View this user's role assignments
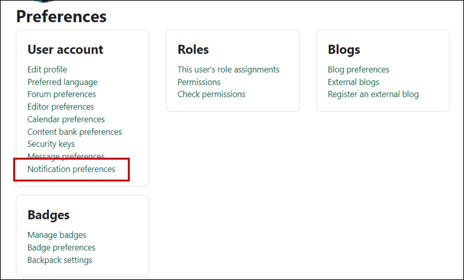This screenshot has width=464, height=280. coord(228,69)
